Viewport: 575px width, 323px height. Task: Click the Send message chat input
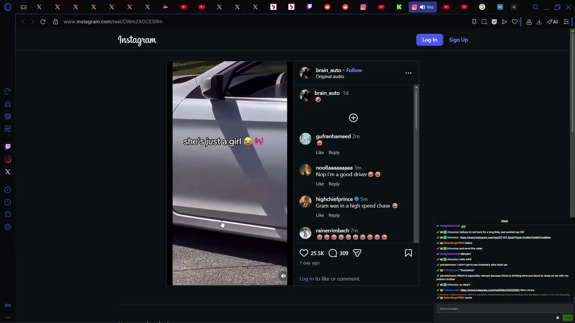click(x=504, y=309)
